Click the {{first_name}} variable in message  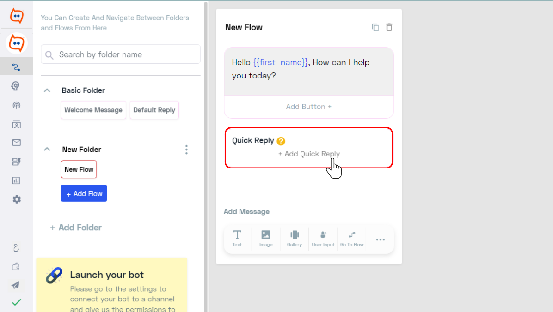pyautogui.click(x=280, y=62)
